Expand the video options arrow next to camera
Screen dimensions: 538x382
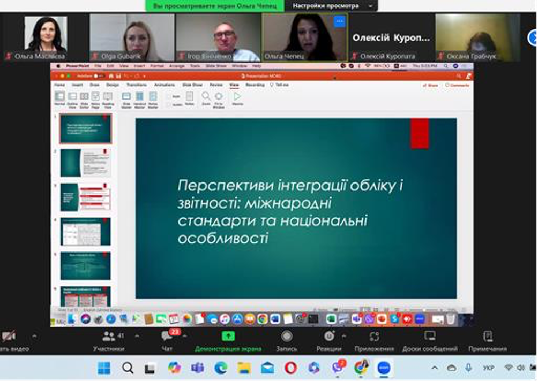click(34, 337)
